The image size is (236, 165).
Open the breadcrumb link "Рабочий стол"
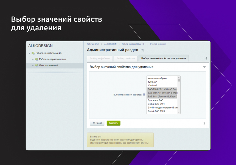tap(91, 43)
